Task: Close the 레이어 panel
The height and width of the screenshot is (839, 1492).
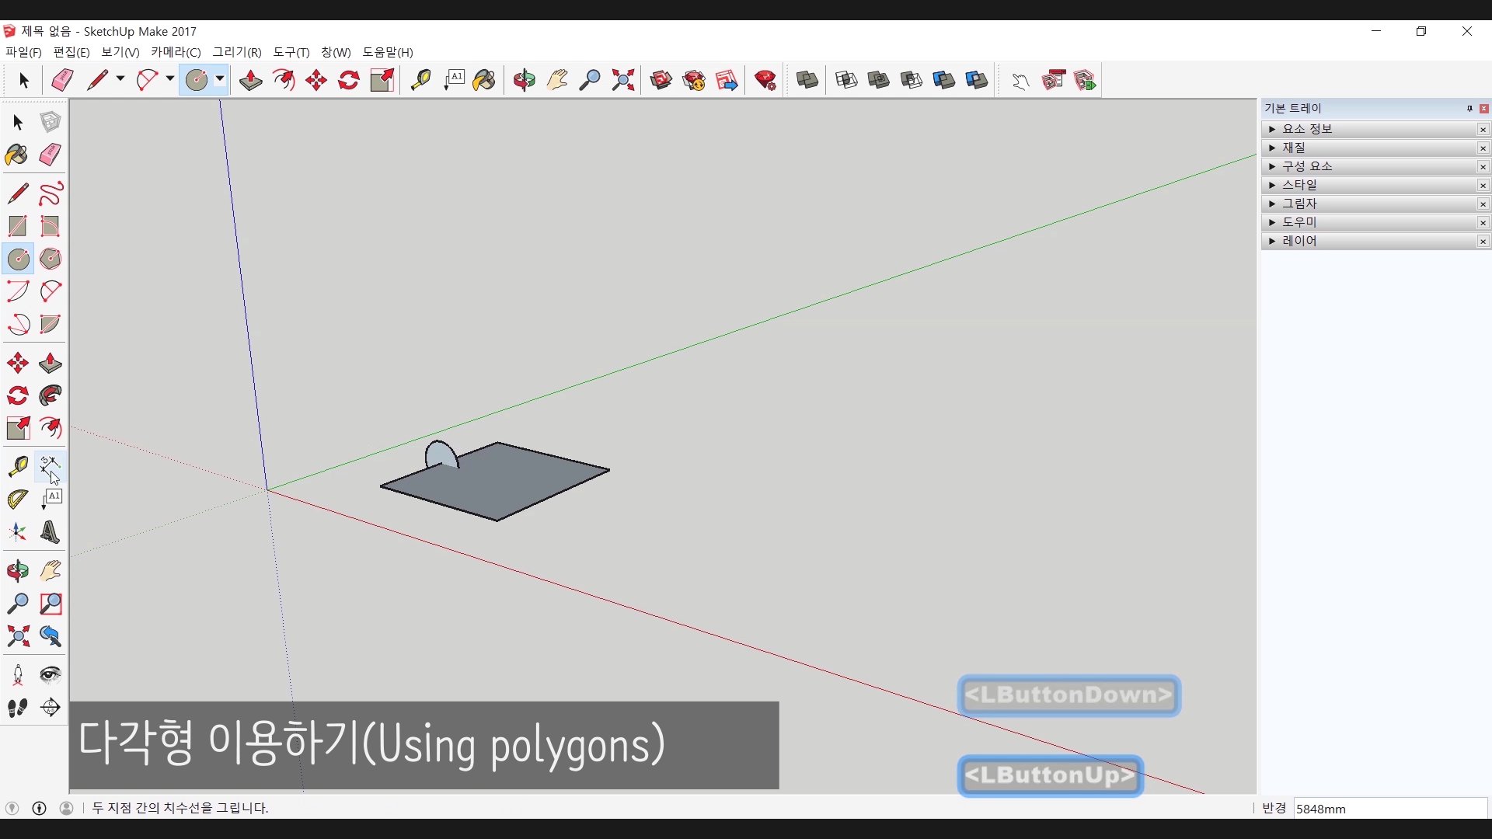Action: (x=1483, y=242)
